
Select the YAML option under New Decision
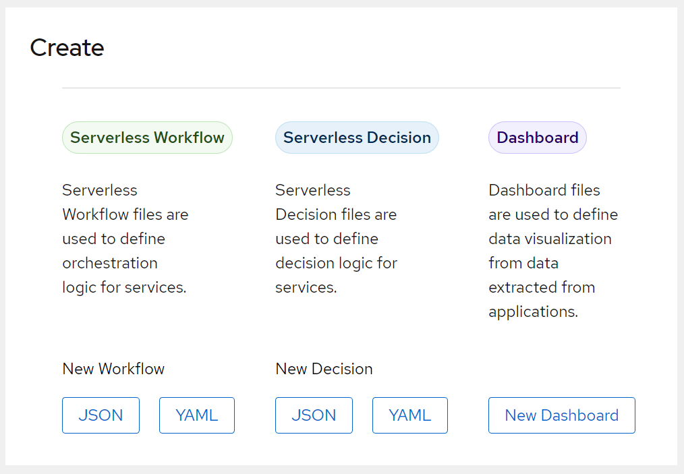[x=409, y=415]
